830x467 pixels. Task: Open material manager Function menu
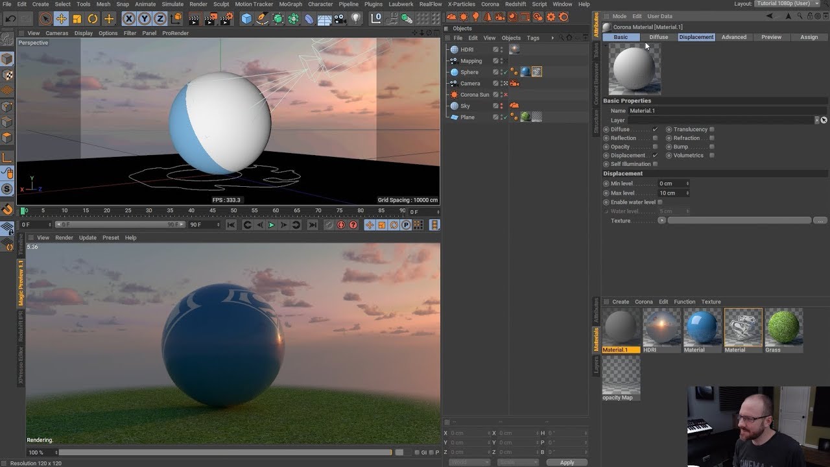[684, 302]
